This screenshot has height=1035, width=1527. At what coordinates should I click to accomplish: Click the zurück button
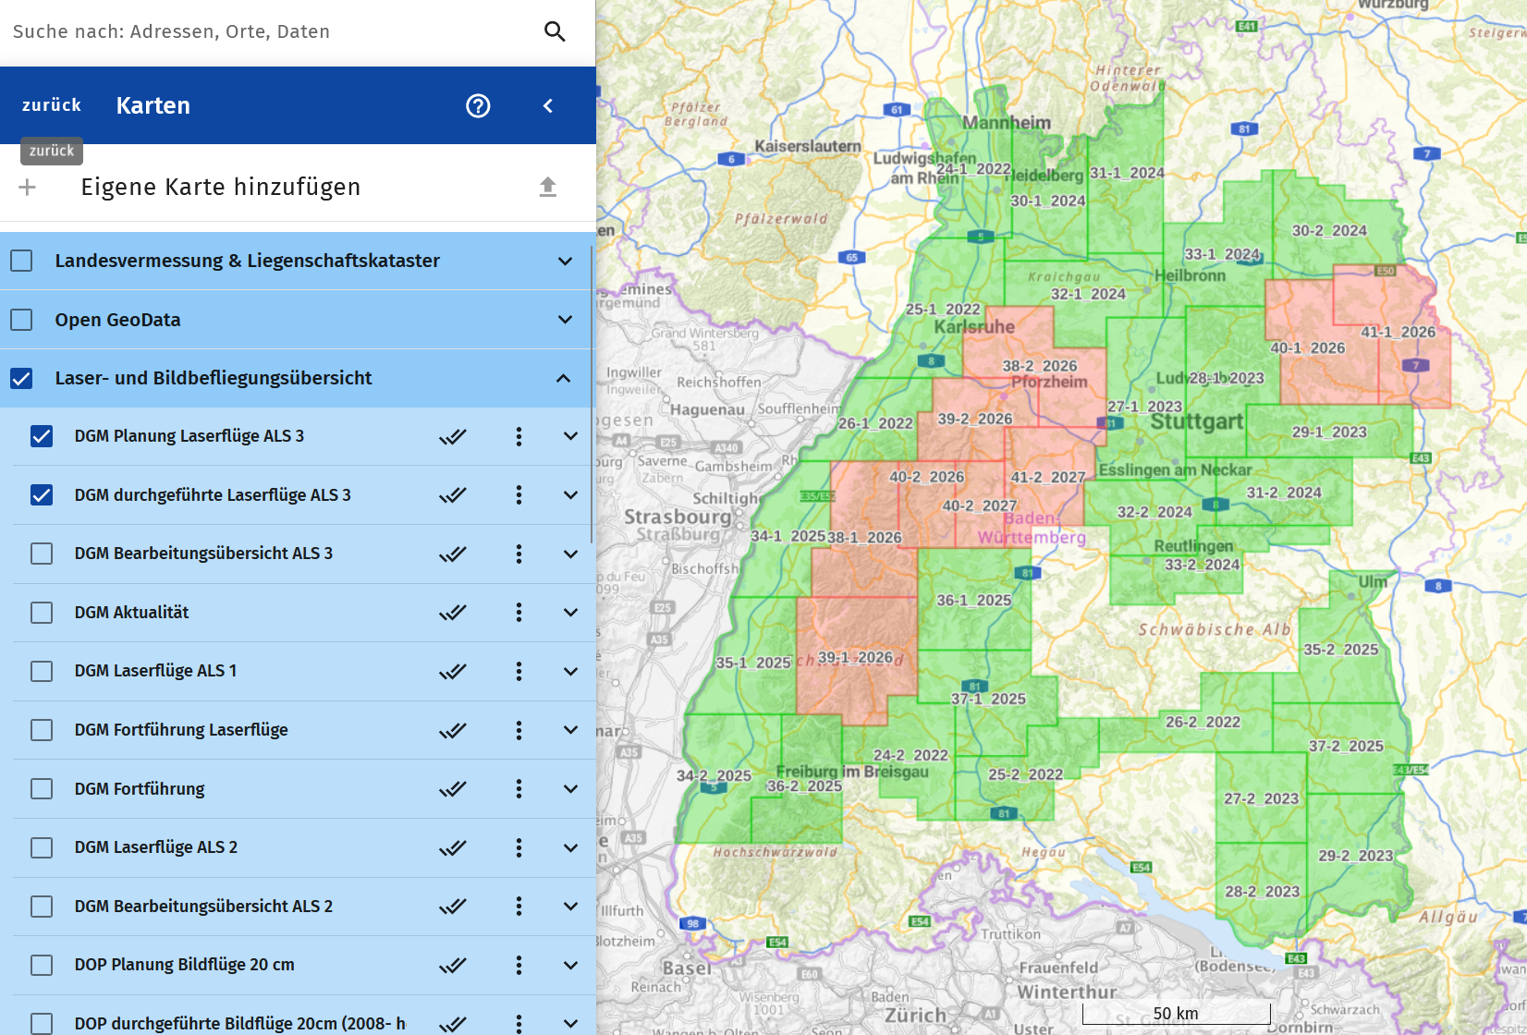[52, 105]
